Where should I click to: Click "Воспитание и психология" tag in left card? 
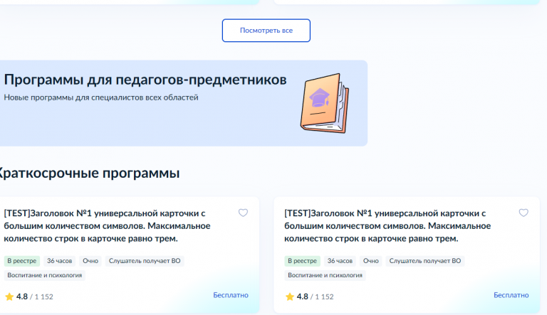click(x=45, y=275)
